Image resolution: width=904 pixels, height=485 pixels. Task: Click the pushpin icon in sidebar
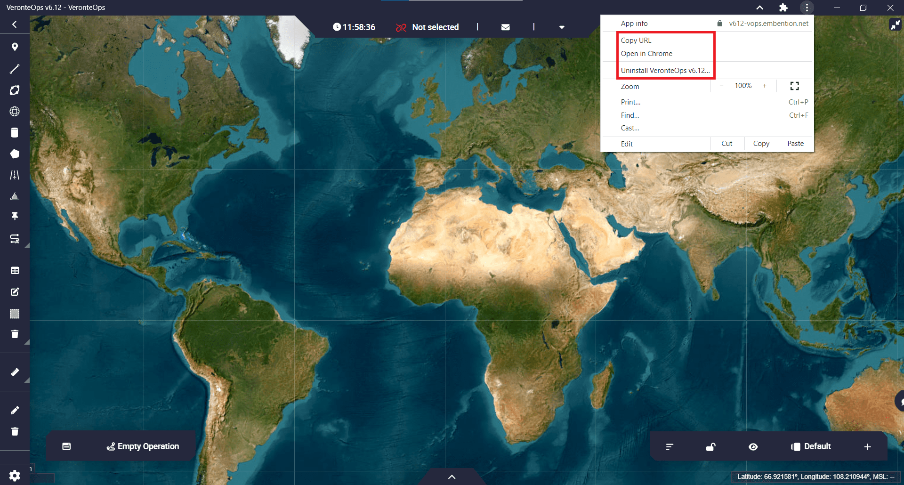pos(15,216)
